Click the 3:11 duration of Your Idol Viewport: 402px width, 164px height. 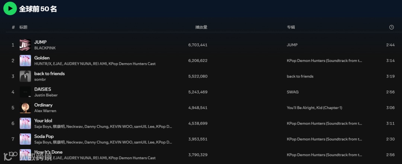tap(390, 124)
